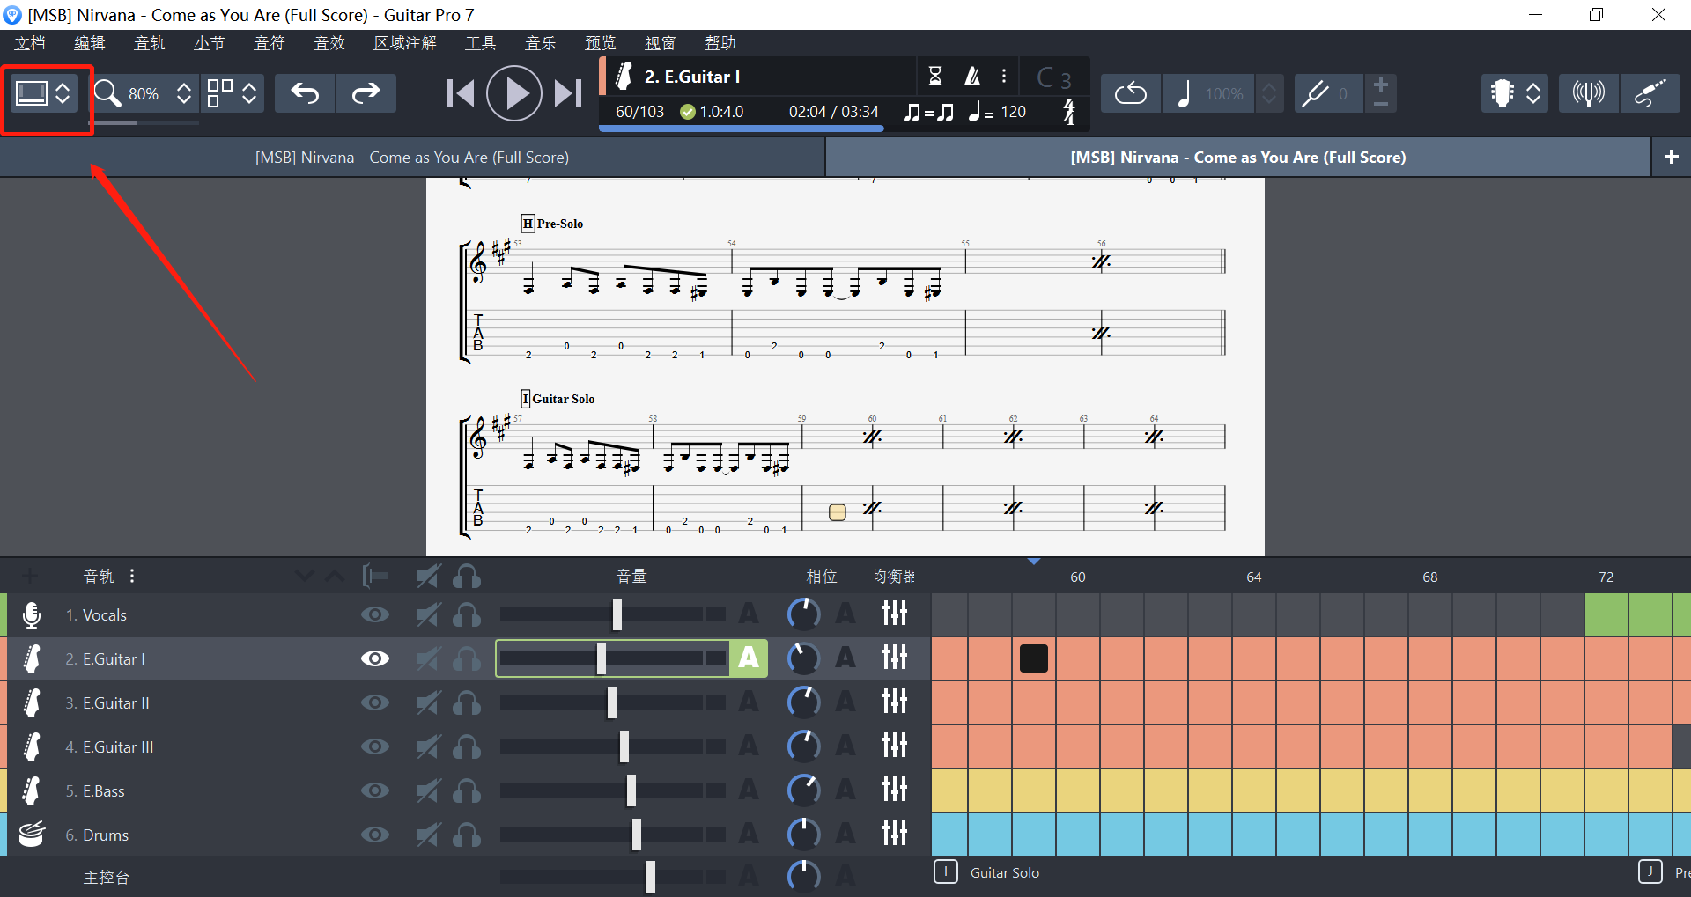
Task: Open the 音轨 menu
Action: (150, 42)
